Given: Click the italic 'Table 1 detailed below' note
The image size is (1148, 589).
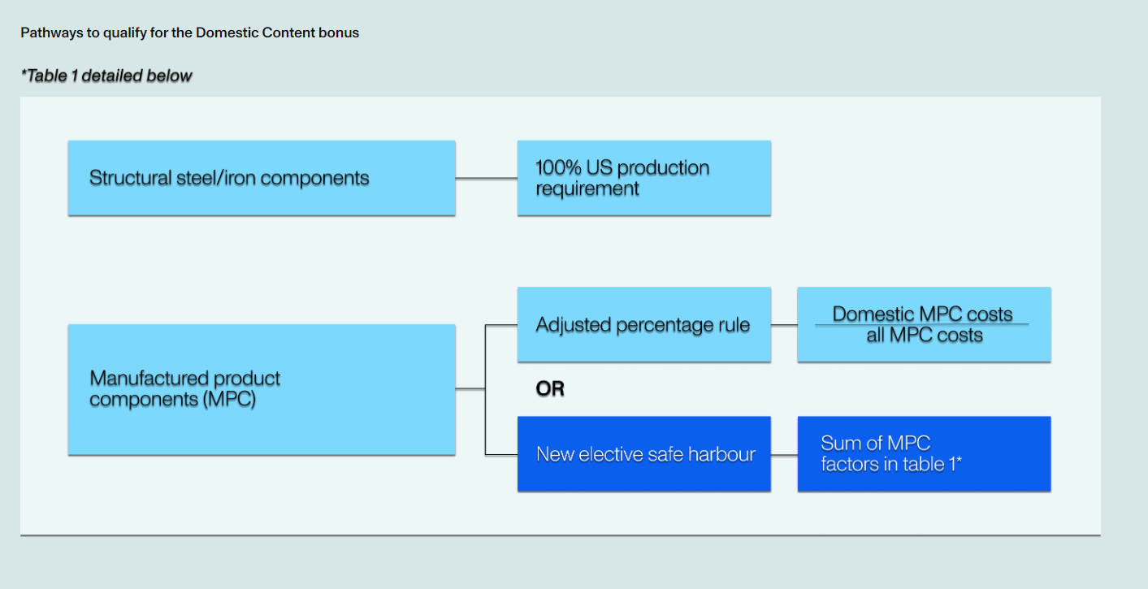Looking at the screenshot, I should click(x=106, y=76).
